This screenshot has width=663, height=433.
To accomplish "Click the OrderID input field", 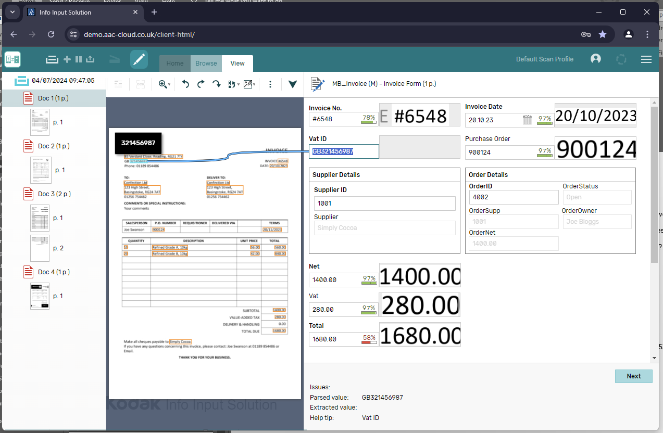I will (514, 197).
